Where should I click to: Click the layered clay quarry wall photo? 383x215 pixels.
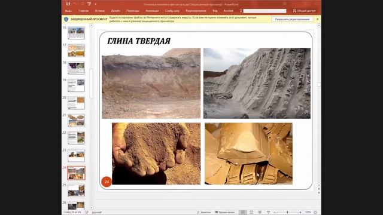pos(151,84)
